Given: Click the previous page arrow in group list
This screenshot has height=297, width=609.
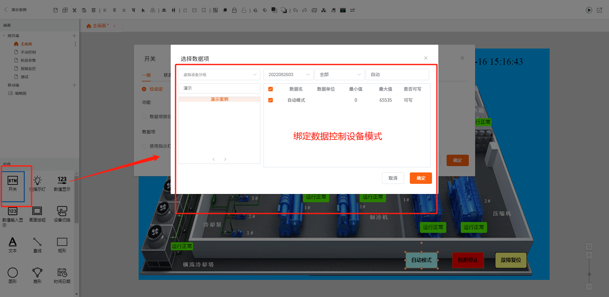Looking at the screenshot, I should [214, 159].
